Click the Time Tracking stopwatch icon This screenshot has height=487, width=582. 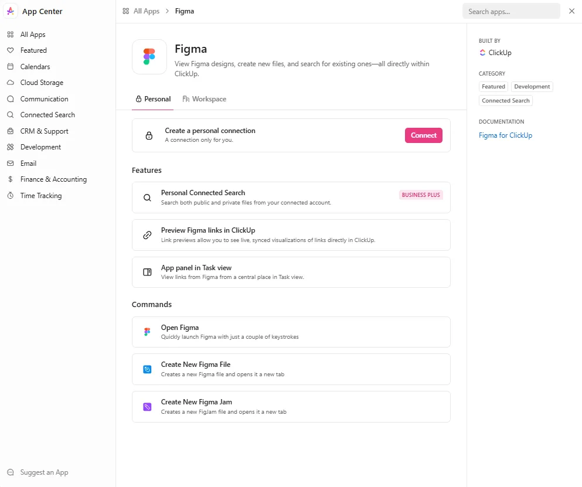click(11, 195)
